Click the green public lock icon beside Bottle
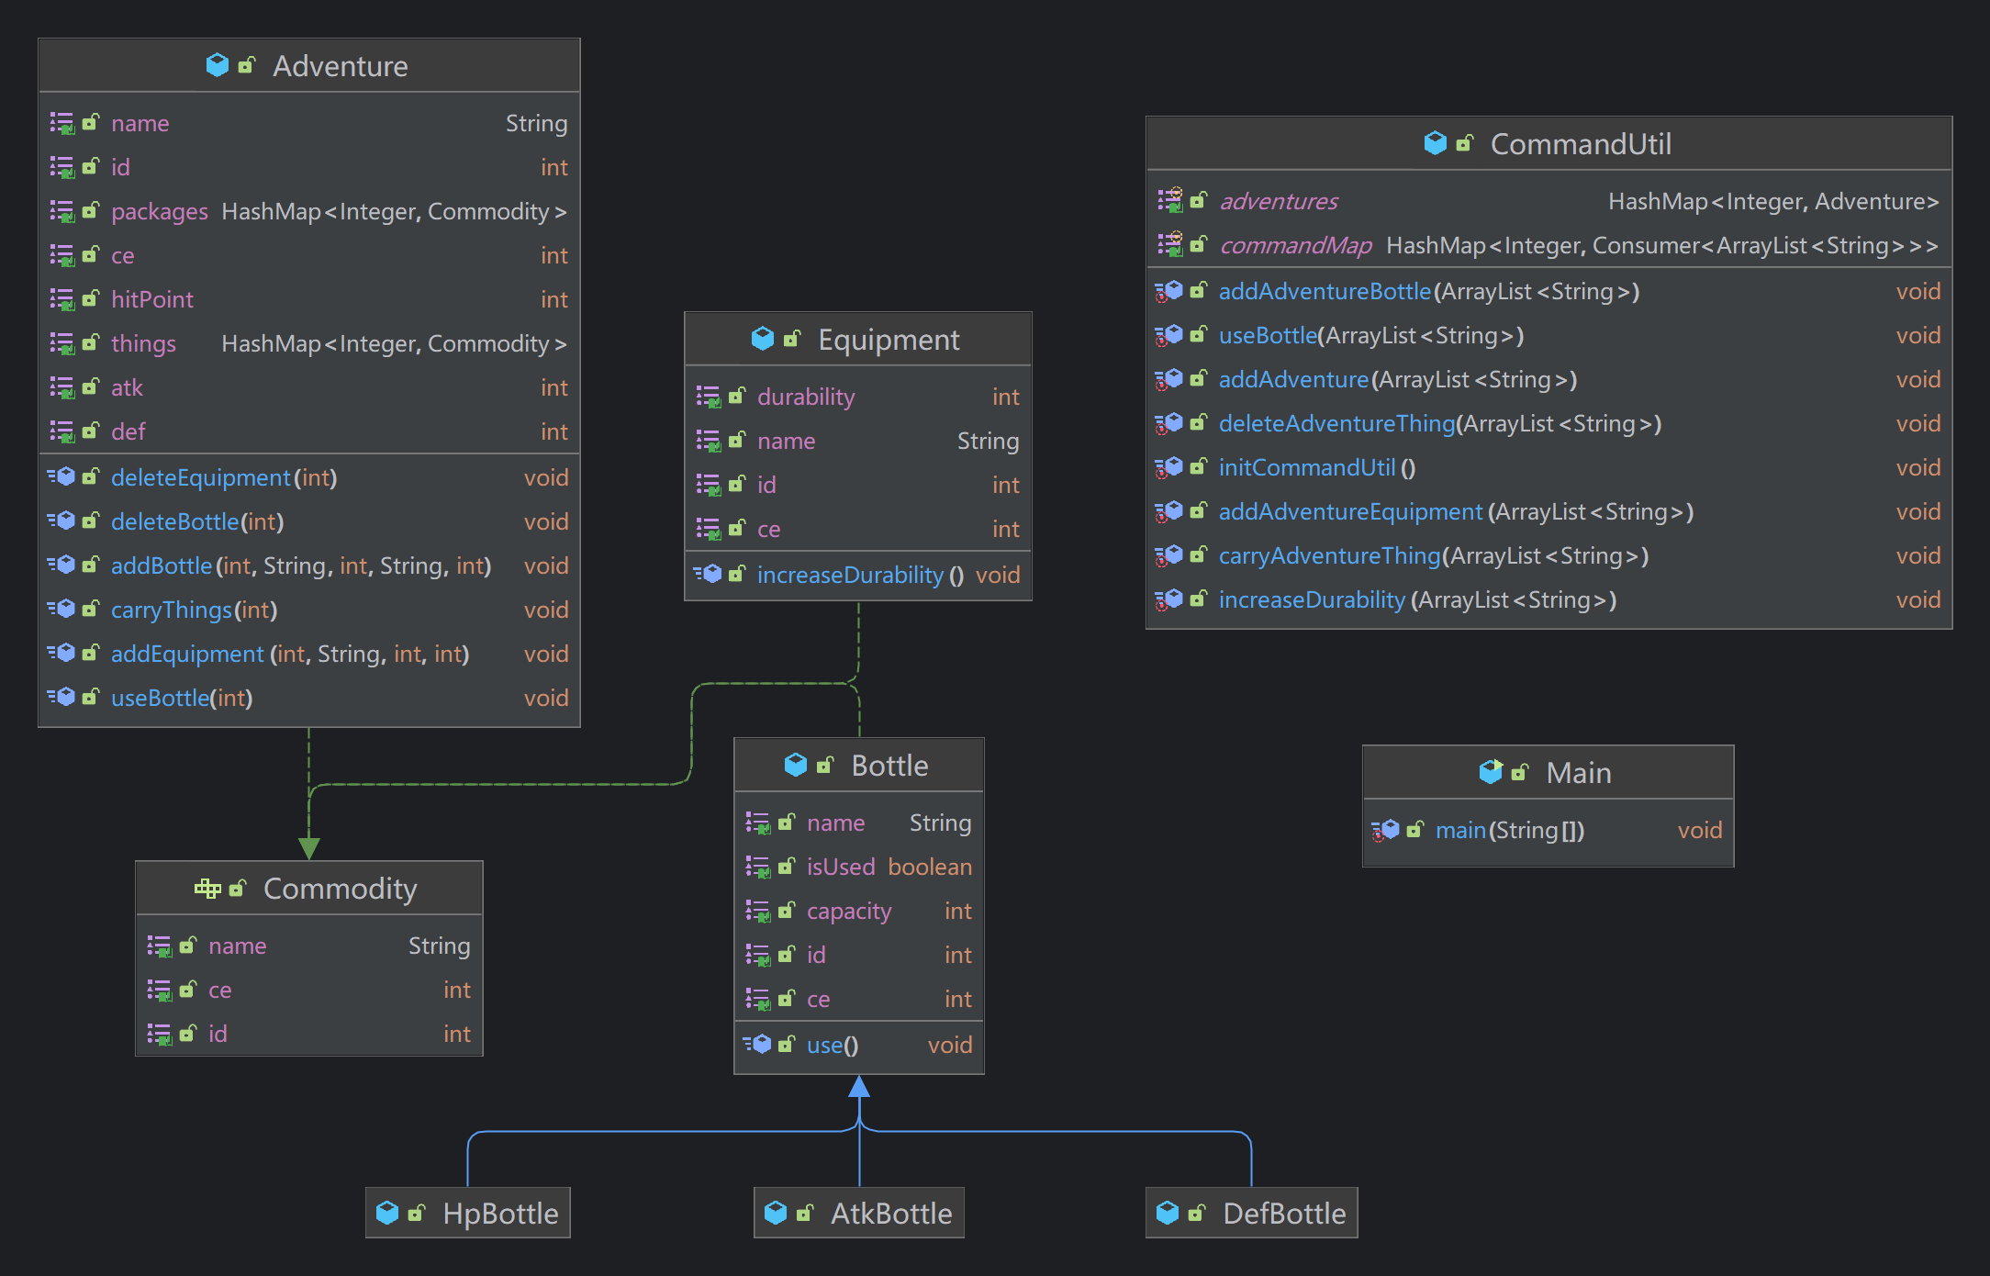 (x=825, y=765)
